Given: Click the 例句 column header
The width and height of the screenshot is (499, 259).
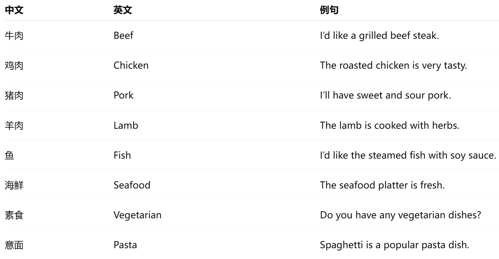Looking at the screenshot, I should (x=329, y=10).
